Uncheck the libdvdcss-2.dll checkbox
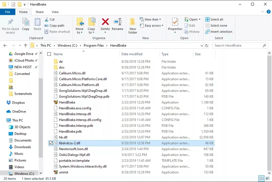Viewport: 272px width, 182px height. (51, 143)
